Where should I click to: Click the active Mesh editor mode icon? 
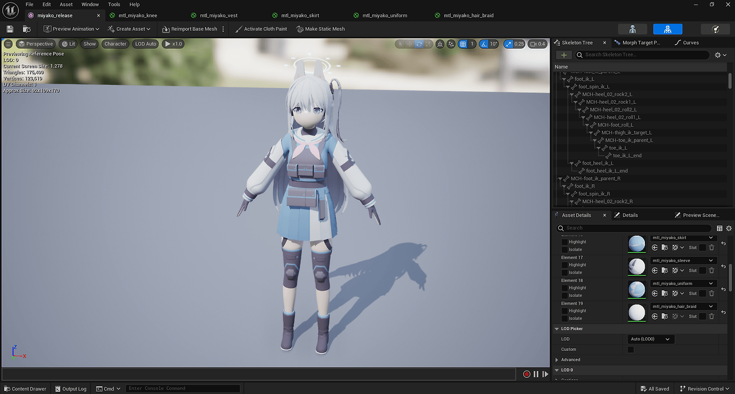click(x=668, y=29)
